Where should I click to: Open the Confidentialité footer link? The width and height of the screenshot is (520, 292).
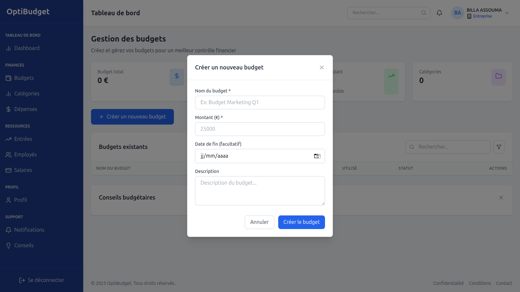click(x=448, y=283)
